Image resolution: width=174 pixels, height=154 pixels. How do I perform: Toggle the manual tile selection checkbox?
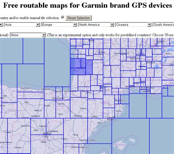(63, 18)
